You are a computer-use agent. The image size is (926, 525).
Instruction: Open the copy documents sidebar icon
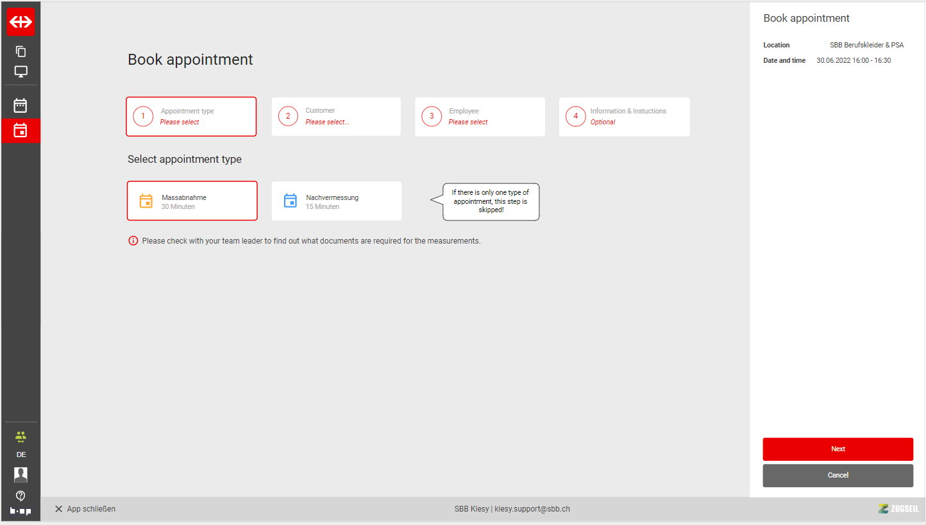pyautogui.click(x=21, y=51)
